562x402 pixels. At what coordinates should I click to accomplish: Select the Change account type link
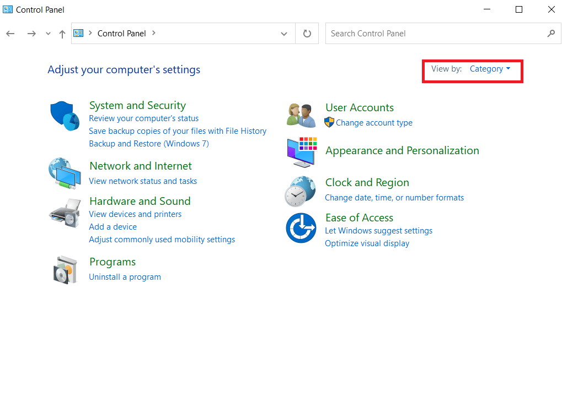point(374,123)
